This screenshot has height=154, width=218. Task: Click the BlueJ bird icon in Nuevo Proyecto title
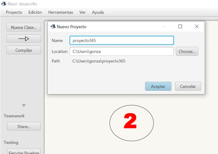[x=53, y=26]
